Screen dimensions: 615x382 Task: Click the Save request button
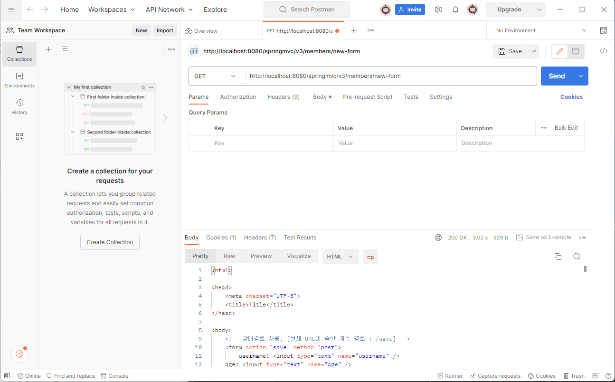coord(510,51)
